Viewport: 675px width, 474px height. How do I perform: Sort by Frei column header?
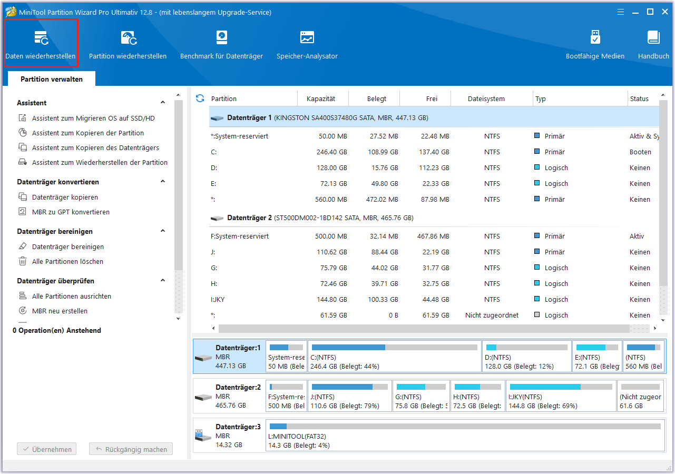tap(425, 98)
